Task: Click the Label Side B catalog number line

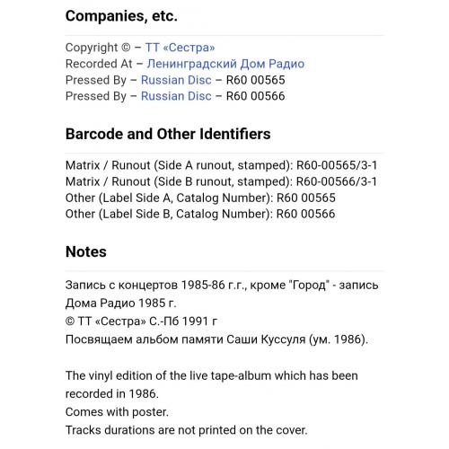Action: 200,214
